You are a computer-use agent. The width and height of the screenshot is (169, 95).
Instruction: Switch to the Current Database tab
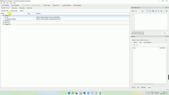point(147,42)
